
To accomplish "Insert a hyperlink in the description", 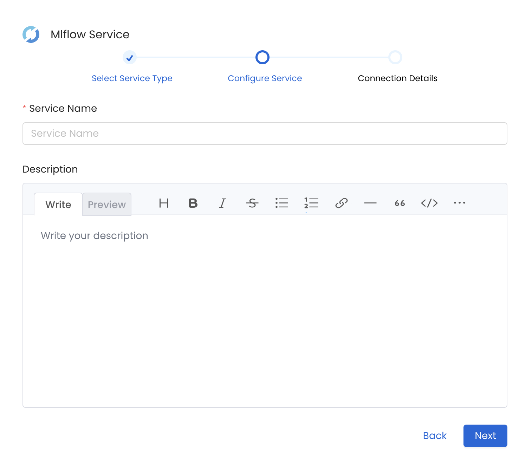I will coord(340,203).
